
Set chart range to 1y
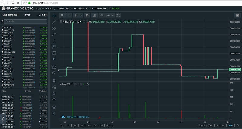[x=69, y=125]
